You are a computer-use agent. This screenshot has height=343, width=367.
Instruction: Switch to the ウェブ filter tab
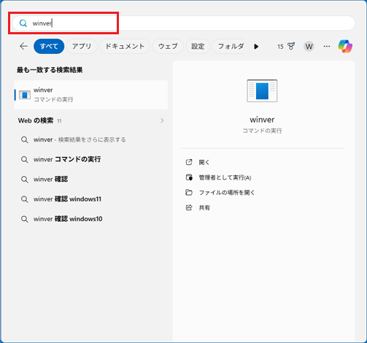168,46
